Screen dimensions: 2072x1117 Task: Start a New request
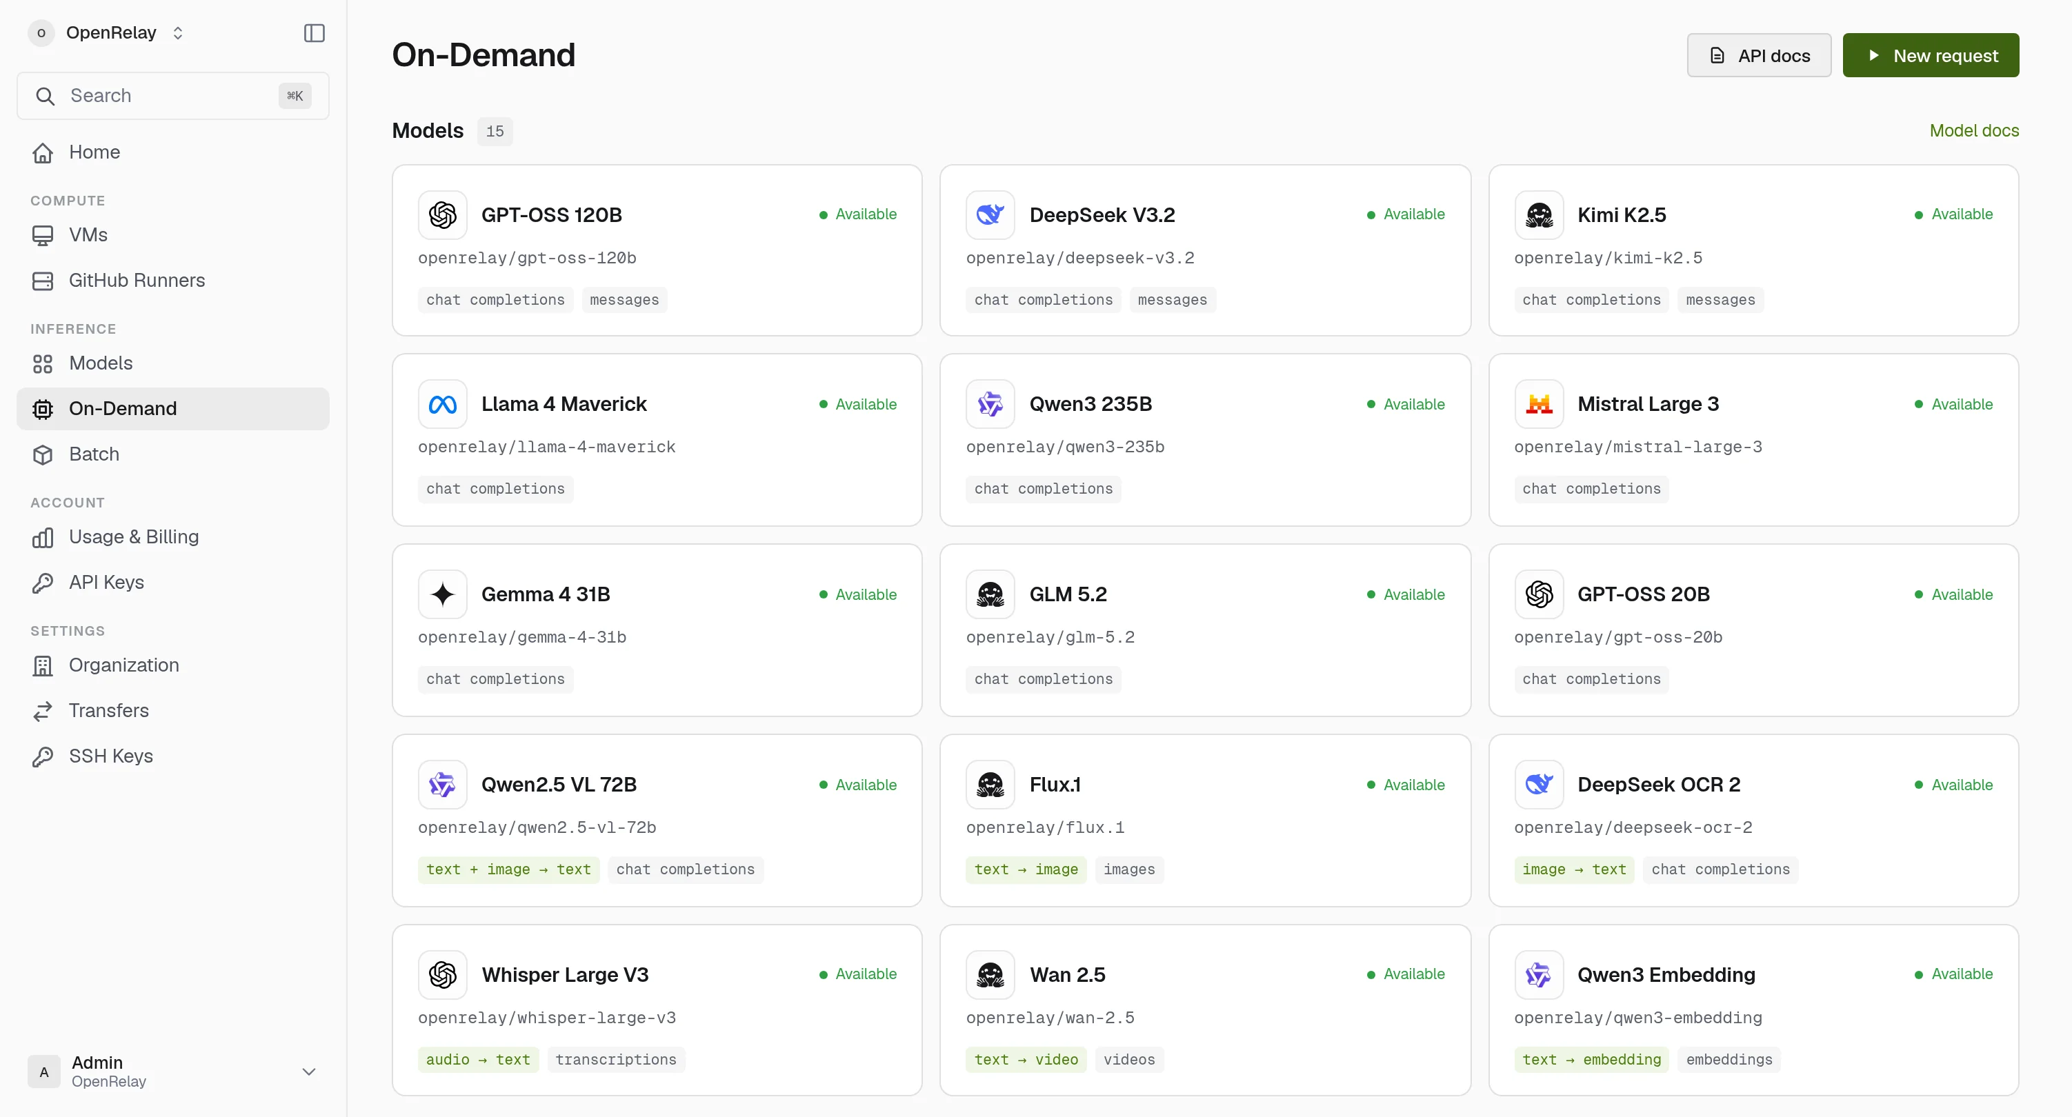(x=1931, y=55)
